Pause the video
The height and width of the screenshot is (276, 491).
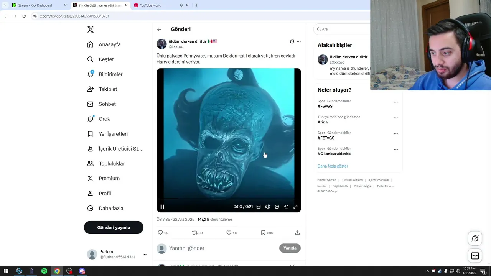pos(162,207)
